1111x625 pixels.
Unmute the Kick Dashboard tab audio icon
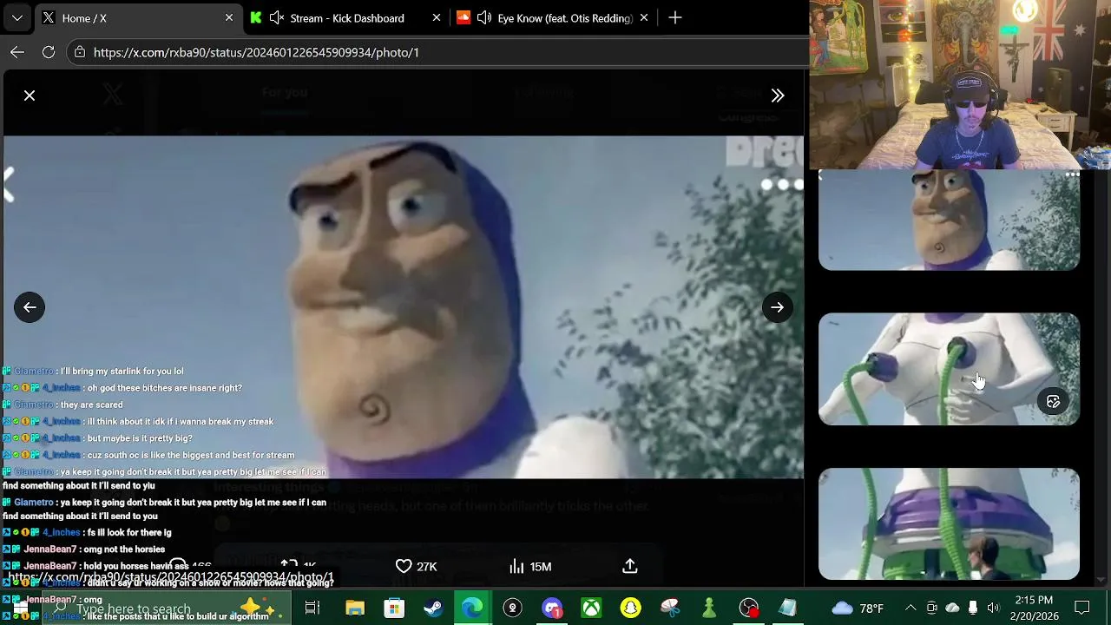[x=277, y=17]
